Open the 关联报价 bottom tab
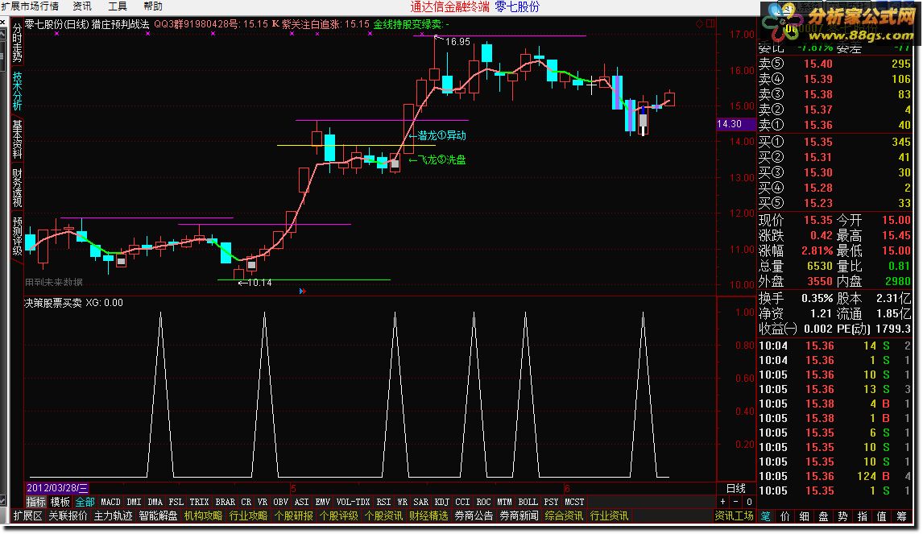The image size is (923, 534). pyautogui.click(x=68, y=515)
